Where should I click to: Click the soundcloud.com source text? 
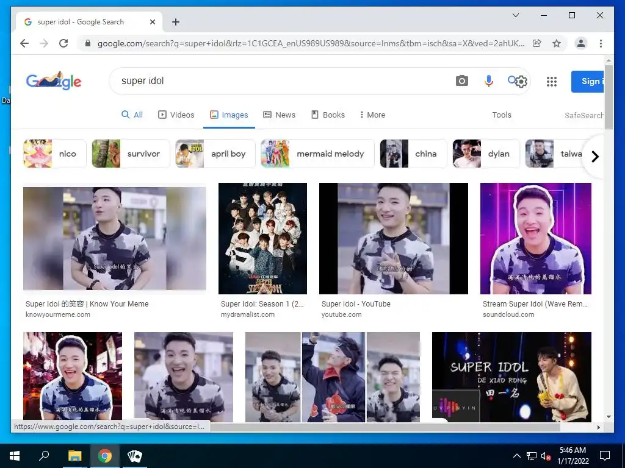coord(508,314)
